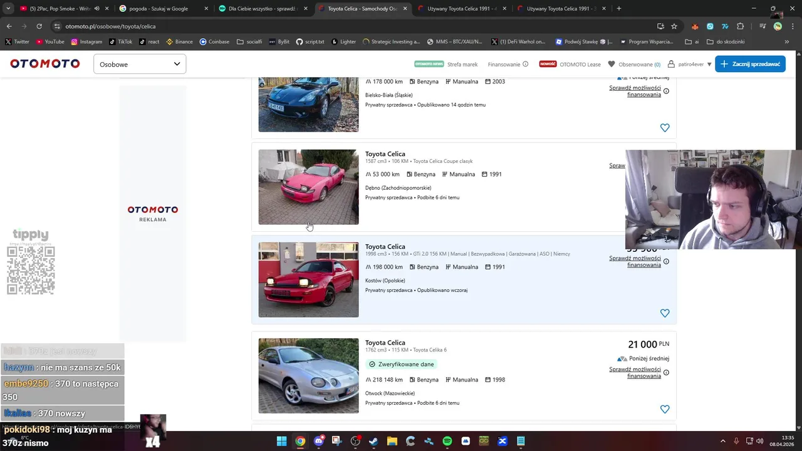
Task: Open socialfi bookmarks folder
Action: click(x=249, y=42)
